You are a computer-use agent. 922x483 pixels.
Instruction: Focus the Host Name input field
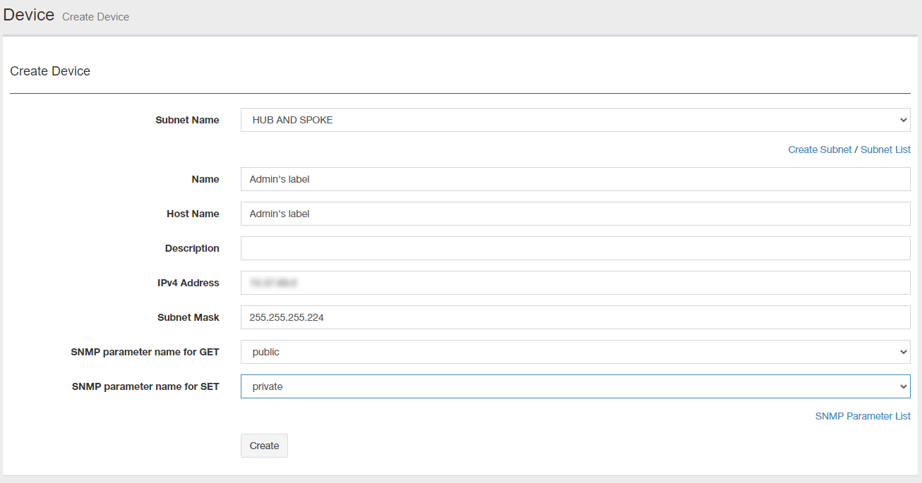575,214
